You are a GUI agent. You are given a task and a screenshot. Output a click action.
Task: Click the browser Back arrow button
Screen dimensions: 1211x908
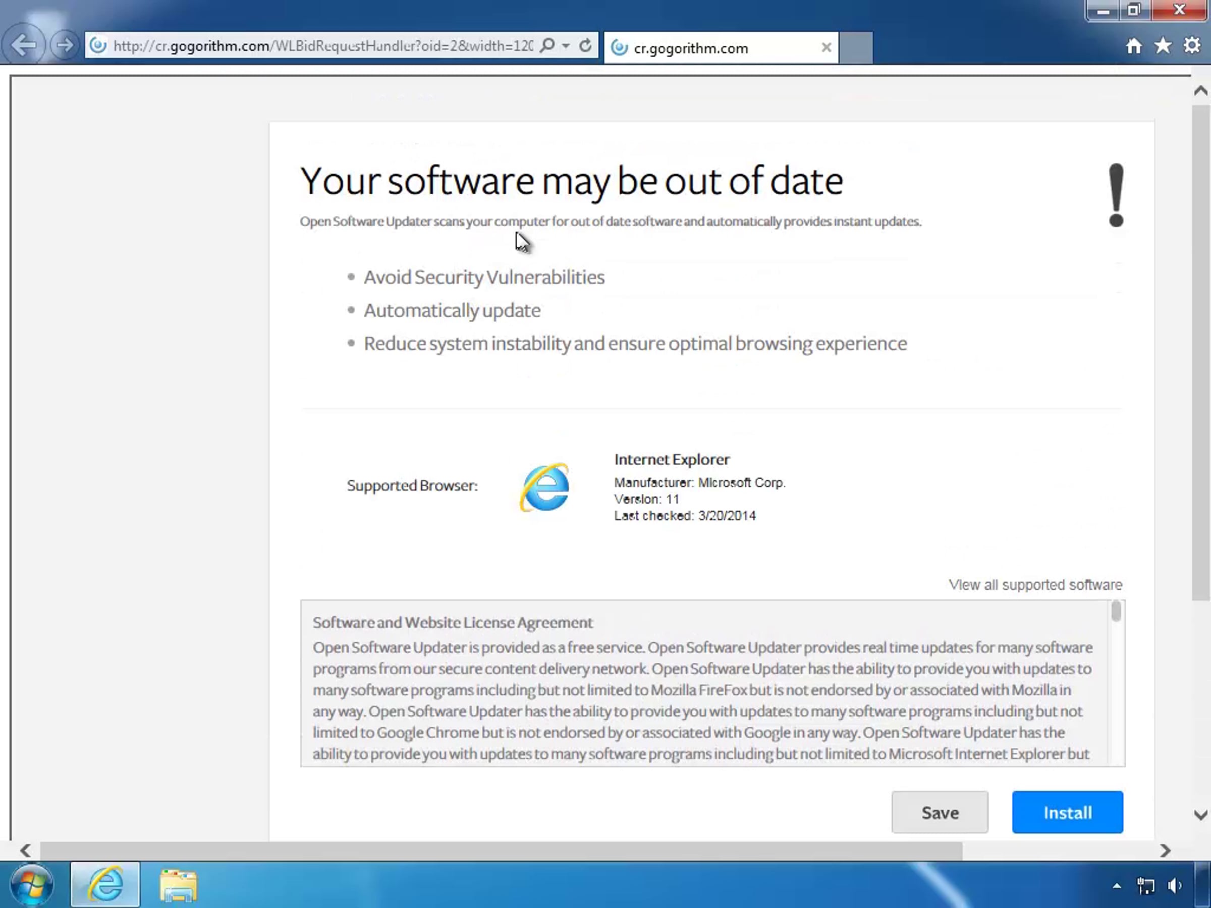[x=24, y=45]
